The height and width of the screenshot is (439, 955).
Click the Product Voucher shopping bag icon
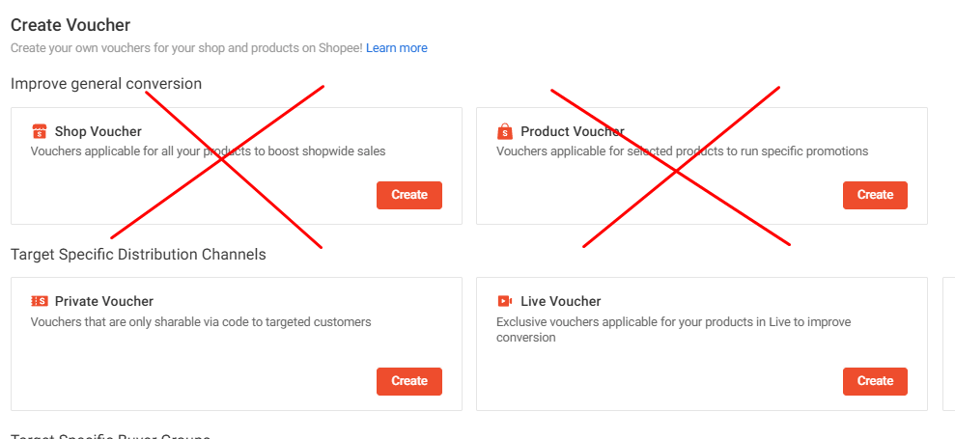pos(505,131)
